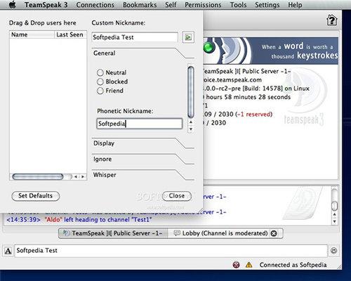Click the "Aldo" left heading chat message

click(x=79, y=220)
